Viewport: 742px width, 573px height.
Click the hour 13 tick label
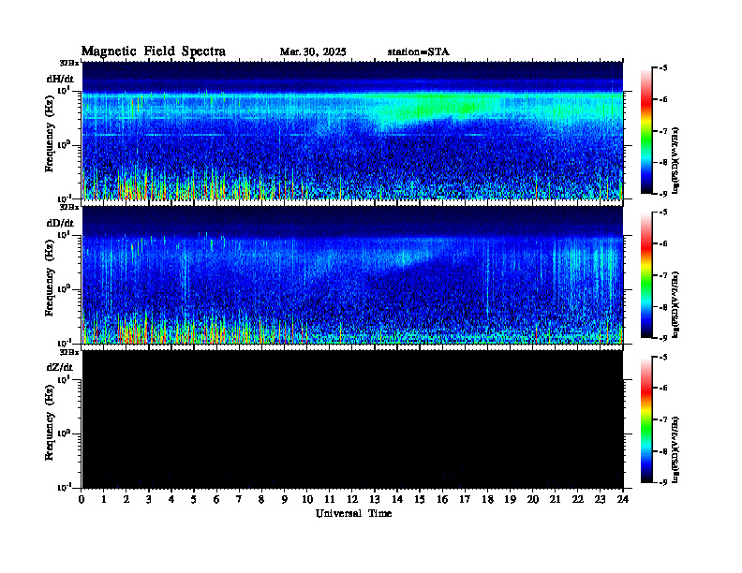point(375,500)
